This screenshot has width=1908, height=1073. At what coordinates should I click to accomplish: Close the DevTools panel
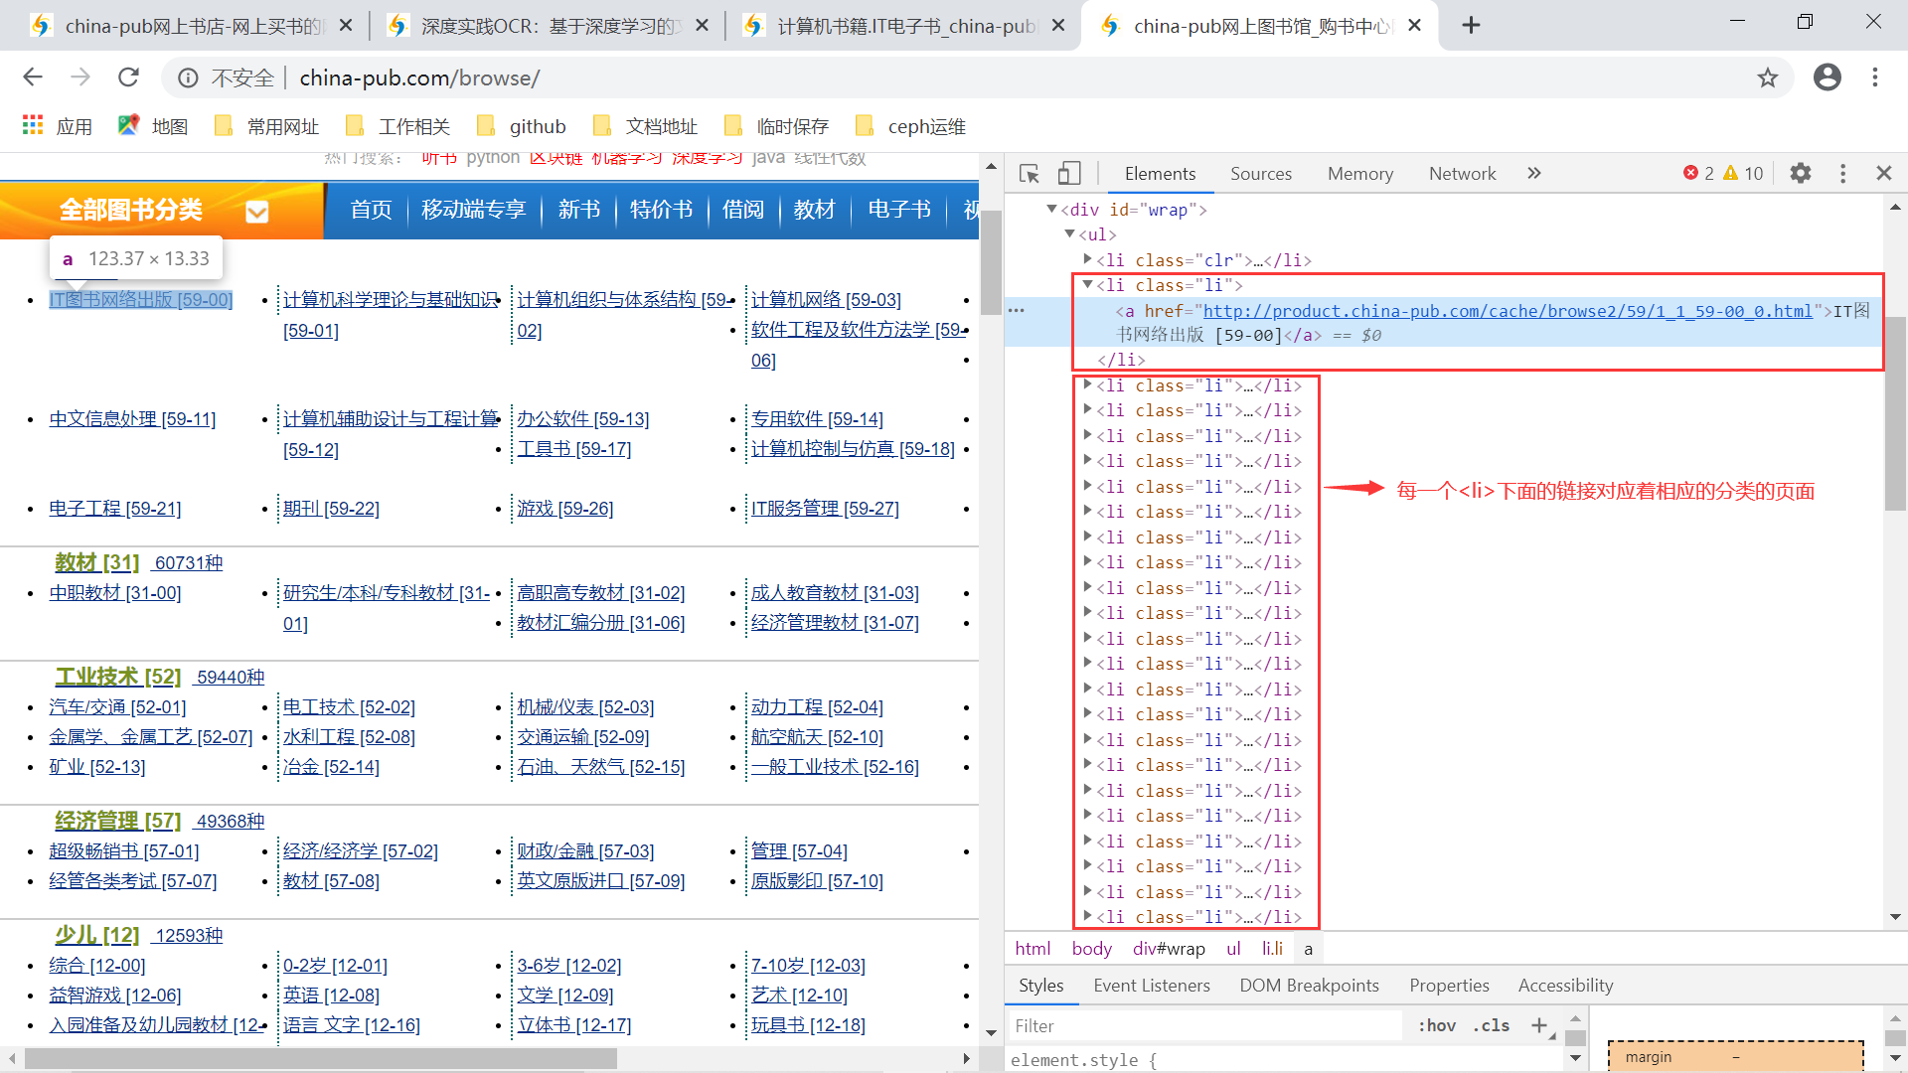(1883, 174)
